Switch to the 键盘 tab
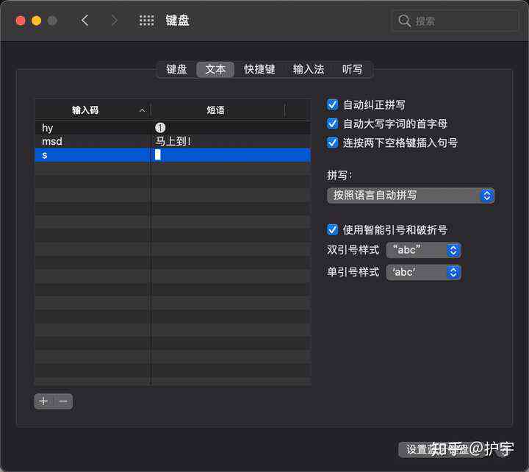The image size is (529, 472). click(176, 70)
